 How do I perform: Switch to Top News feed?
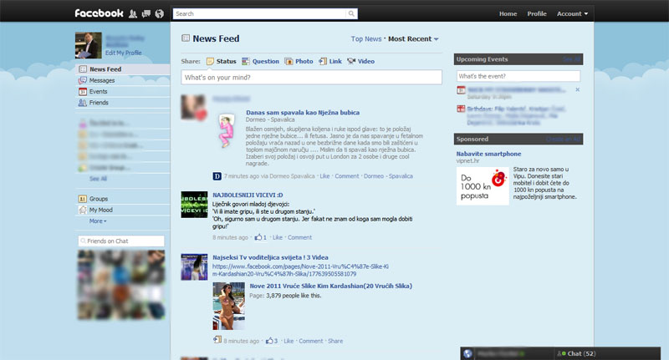point(366,38)
